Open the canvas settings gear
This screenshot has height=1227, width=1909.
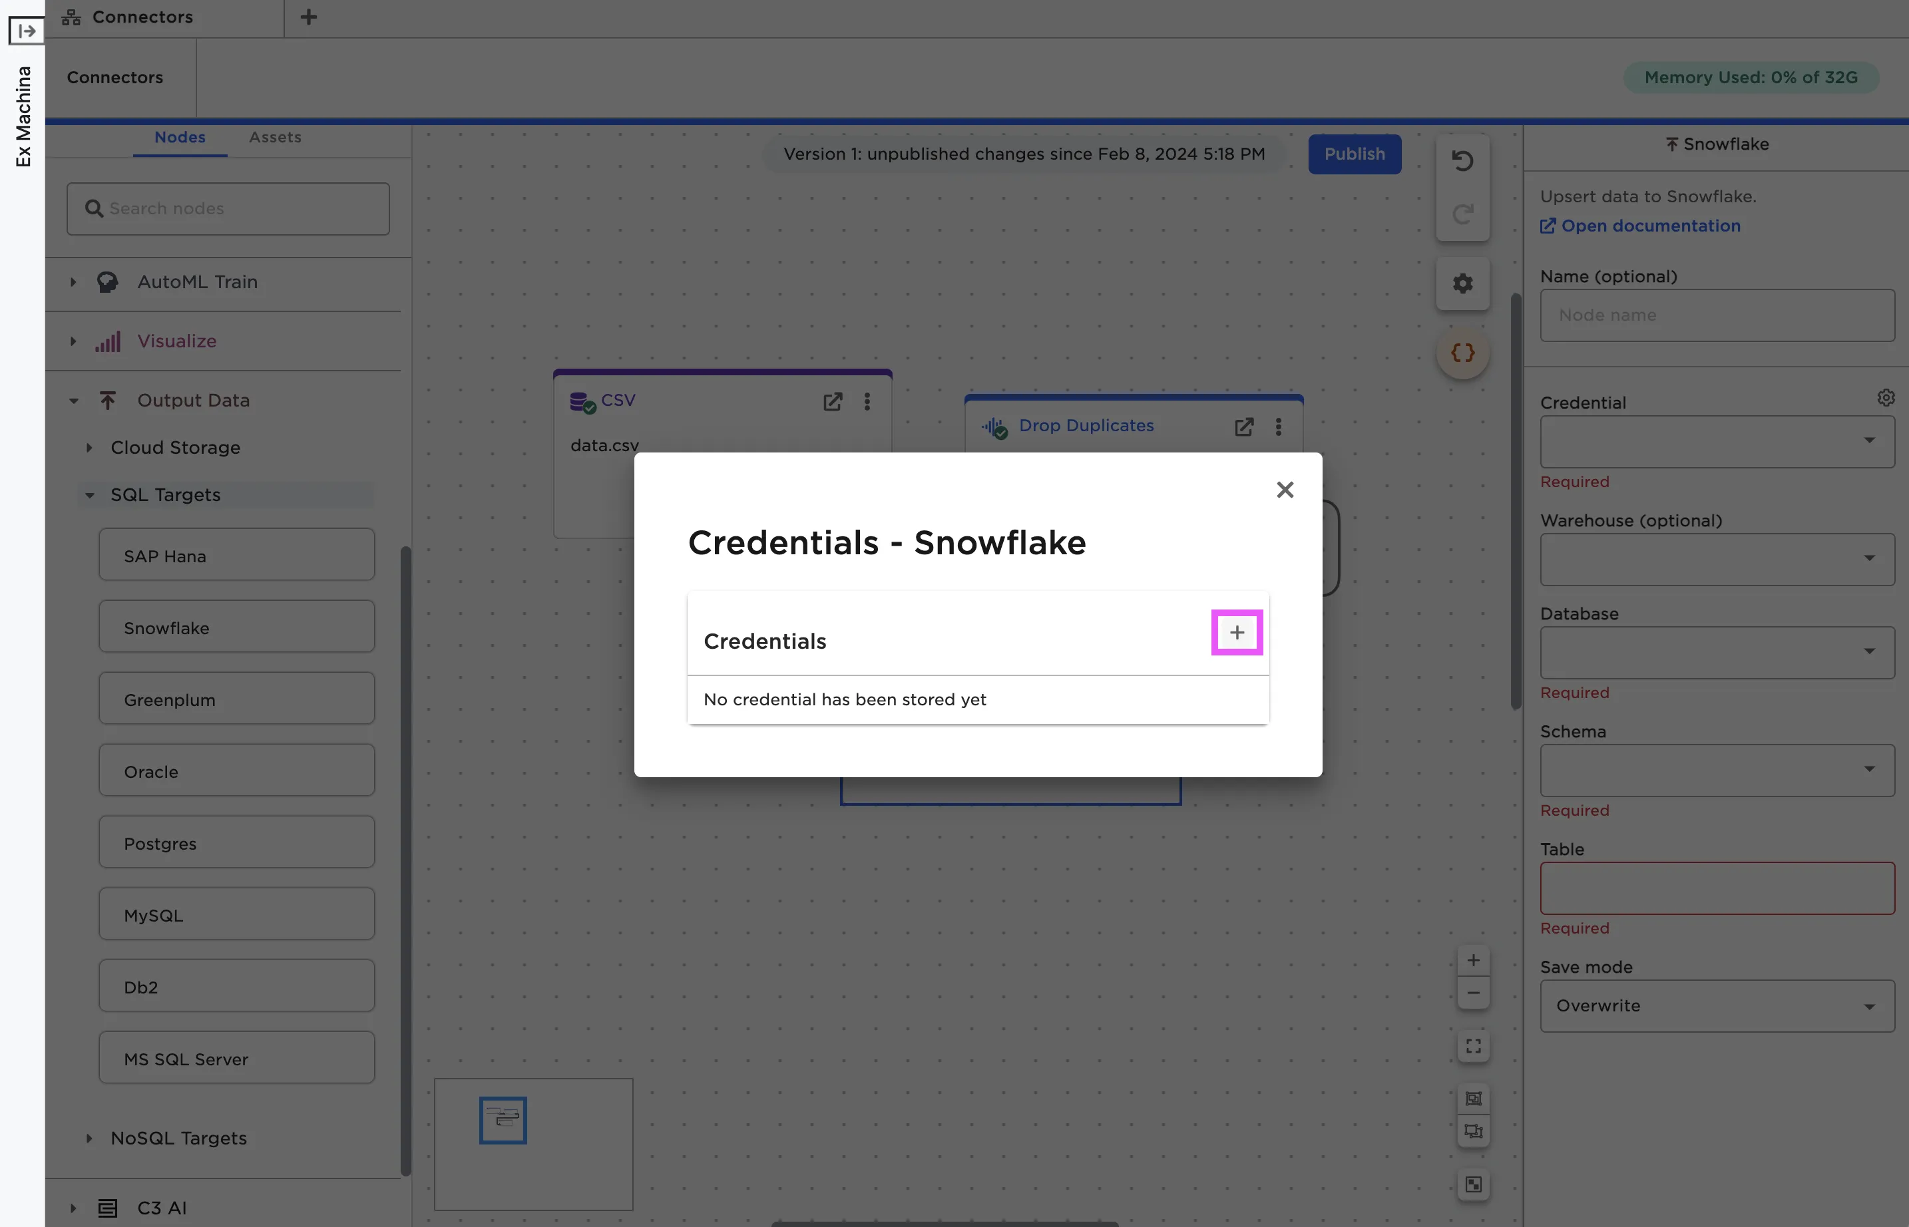pos(1462,283)
